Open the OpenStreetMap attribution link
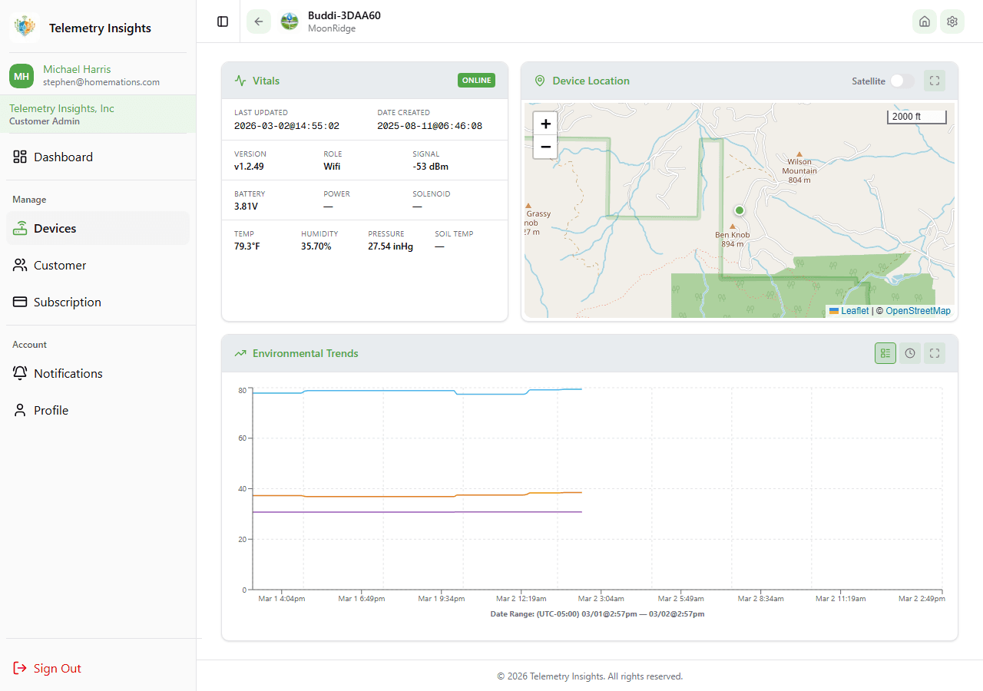The width and height of the screenshot is (983, 691). click(x=918, y=311)
